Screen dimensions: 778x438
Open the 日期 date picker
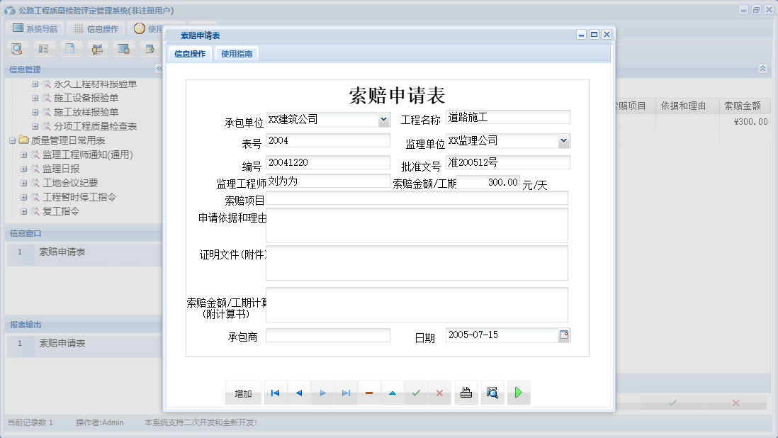[x=564, y=335]
